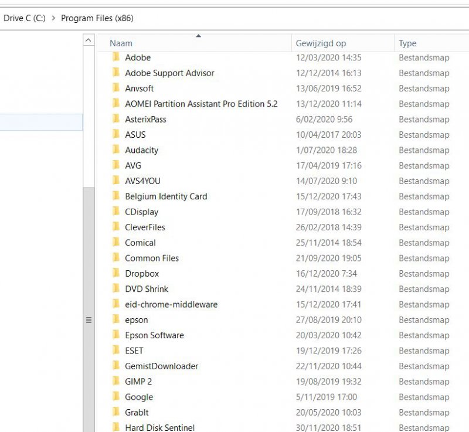Click the GIMP 2 folder icon
This screenshot has height=432, width=469.
click(x=115, y=381)
